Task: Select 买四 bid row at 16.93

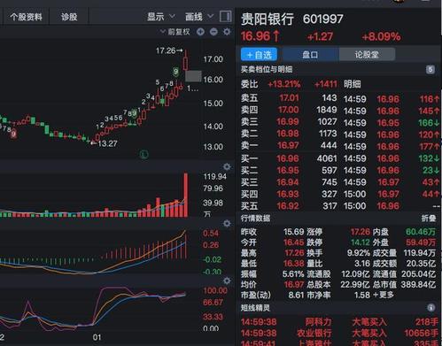Action: 289,194
